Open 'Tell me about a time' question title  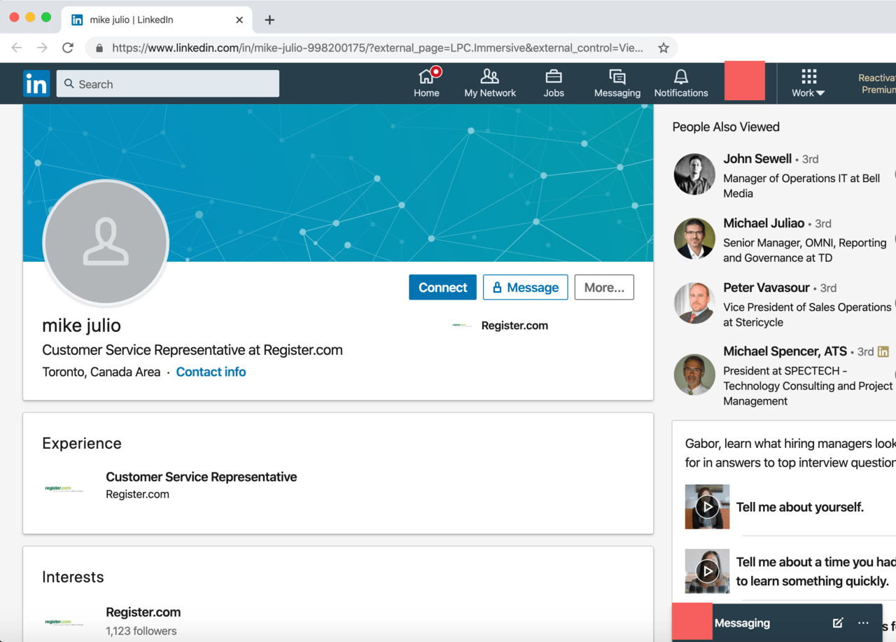[x=815, y=571]
